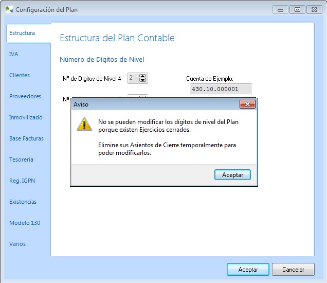Click the Cuenta de Ejemplo field
The height and width of the screenshot is (283, 327).
[x=221, y=89]
